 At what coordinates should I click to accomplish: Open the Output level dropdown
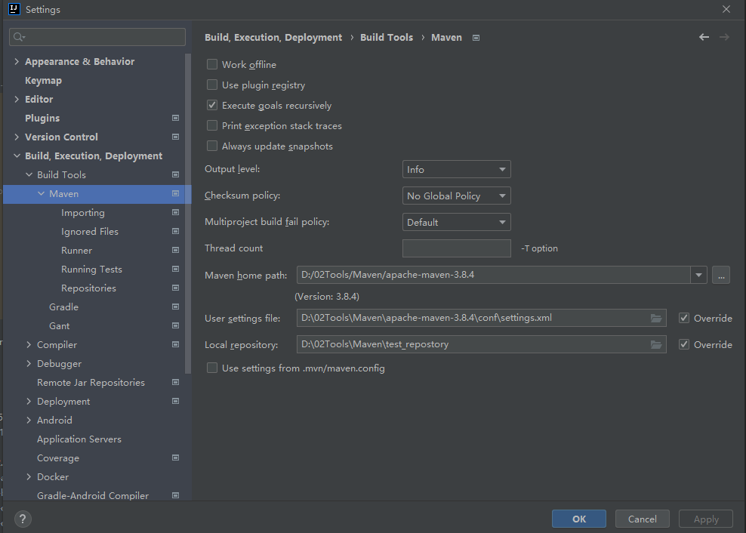tap(456, 169)
